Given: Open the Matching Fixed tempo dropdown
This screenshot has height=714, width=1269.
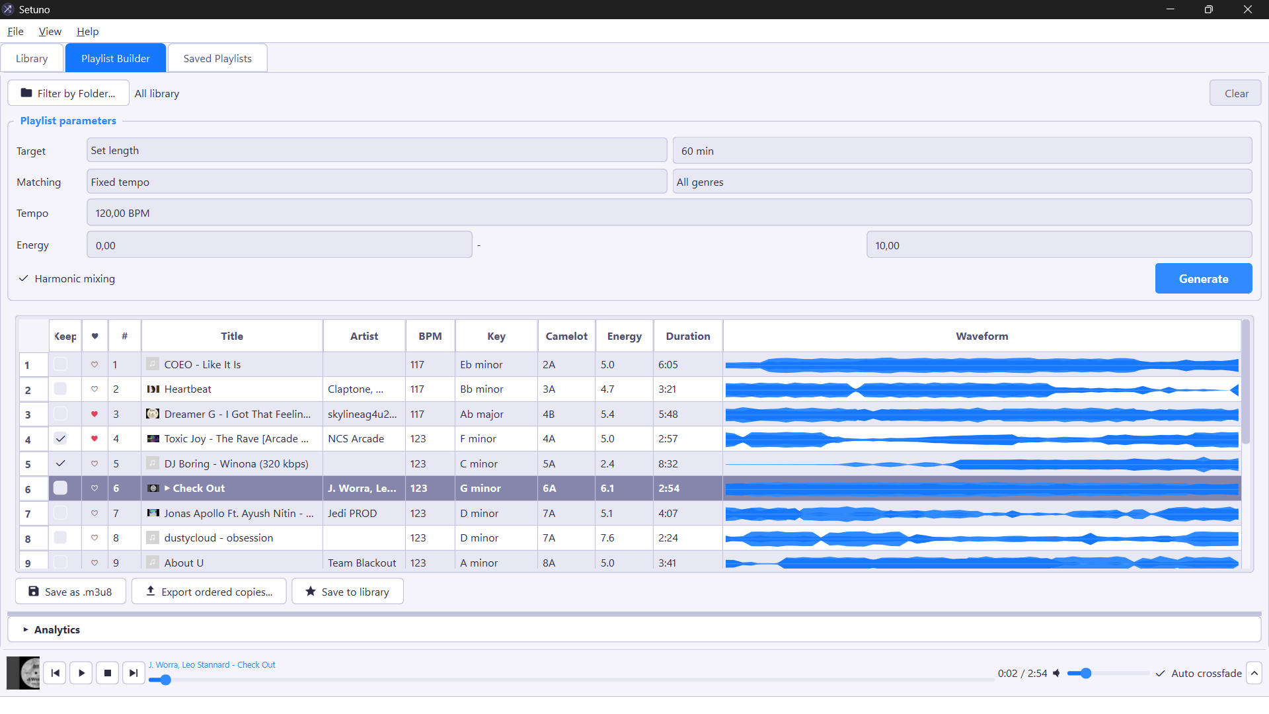Looking at the screenshot, I should tap(377, 182).
